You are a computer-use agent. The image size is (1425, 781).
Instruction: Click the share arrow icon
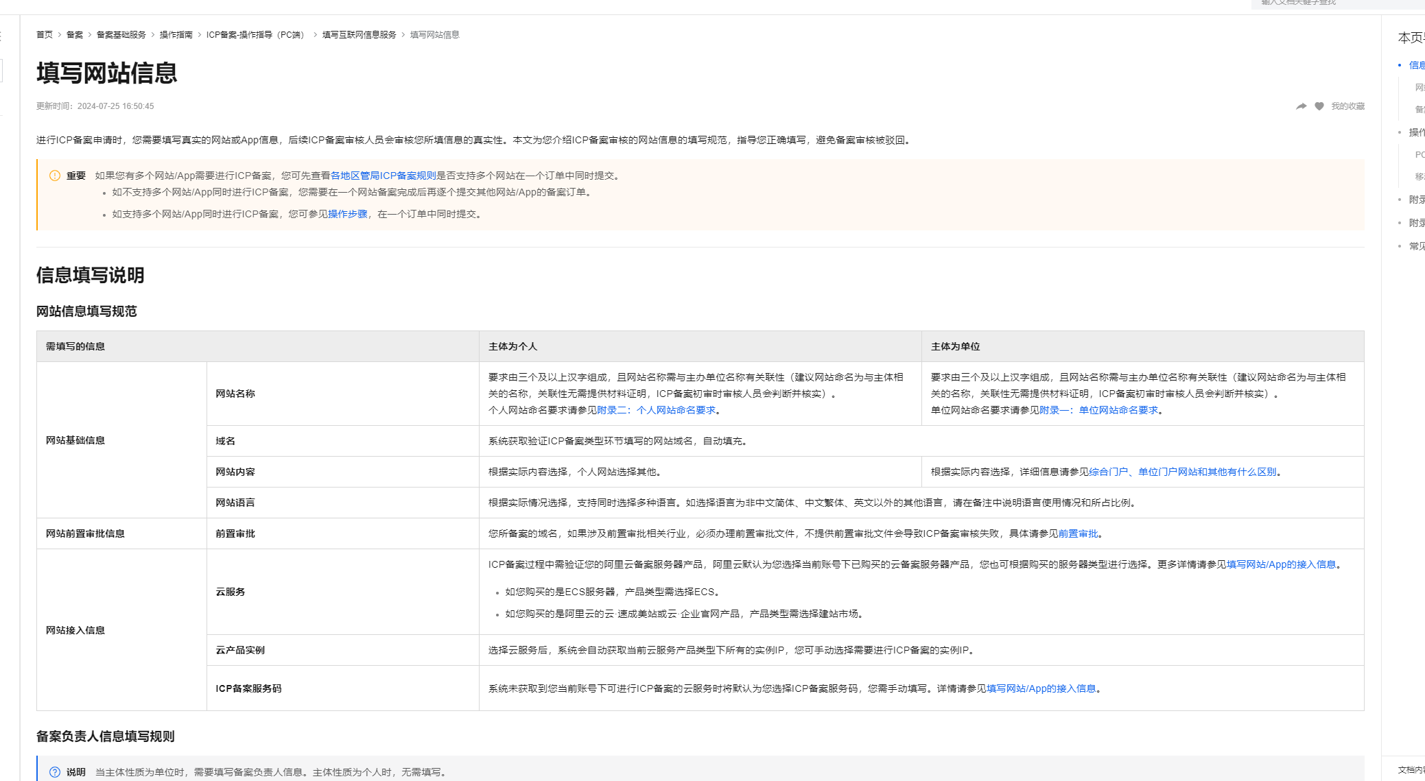click(1301, 106)
